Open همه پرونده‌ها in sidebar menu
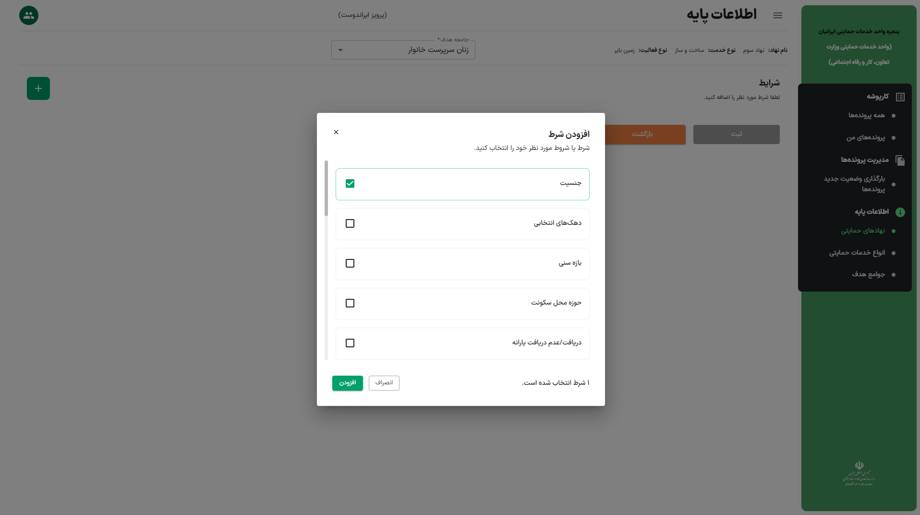The height and width of the screenshot is (515, 920). click(866, 115)
